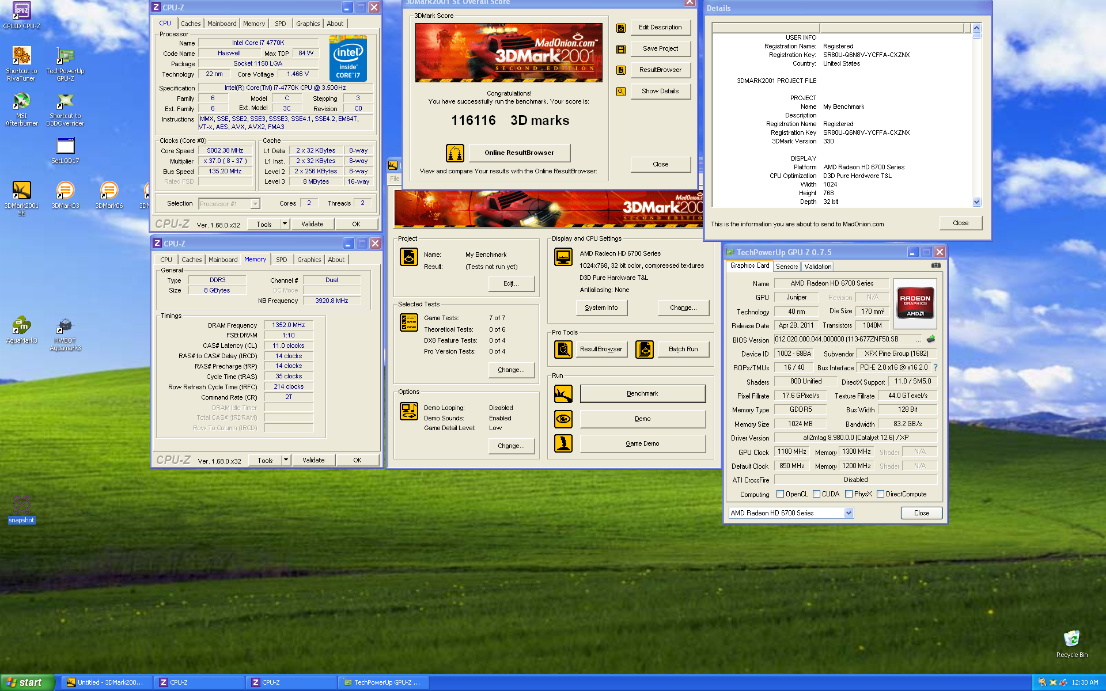Viewport: 1106px width, 691px height.
Task: Open the Validation tab in GPU-Z
Action: tap(818, 267)
